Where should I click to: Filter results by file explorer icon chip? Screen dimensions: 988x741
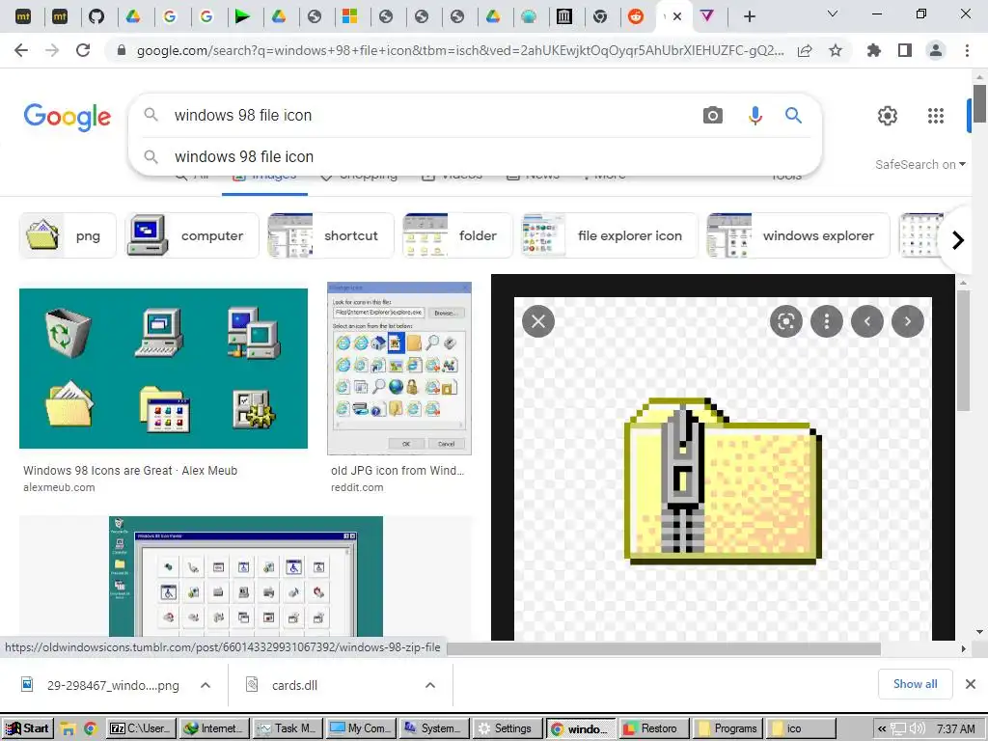(610, 235)
